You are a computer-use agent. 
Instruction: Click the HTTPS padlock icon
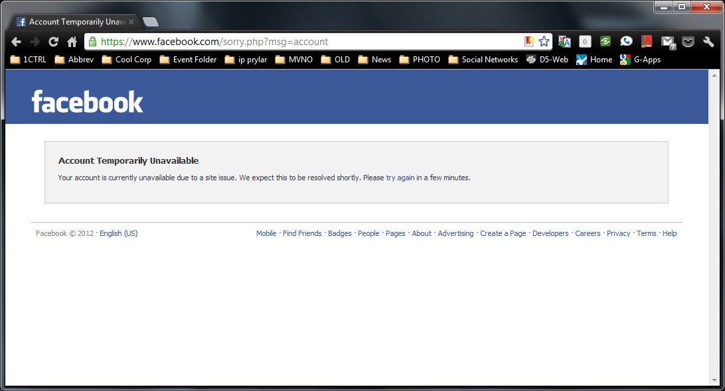point(93,41)
